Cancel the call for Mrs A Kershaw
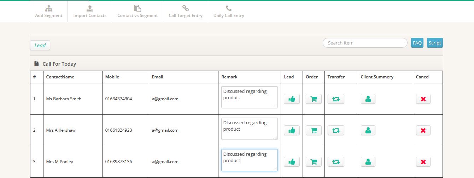 pos(423,131)
